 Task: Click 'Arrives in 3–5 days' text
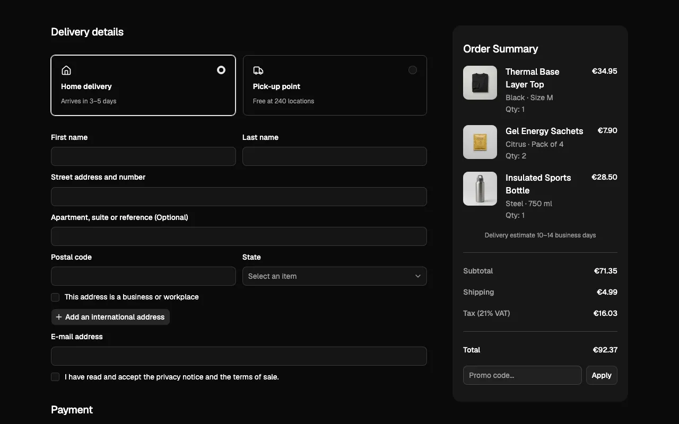89,101
